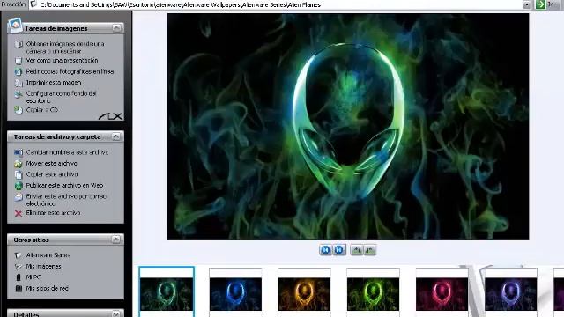
Task: Click icon beside Configurar como fondo del escritorio
Action: [x=19, y=94]
